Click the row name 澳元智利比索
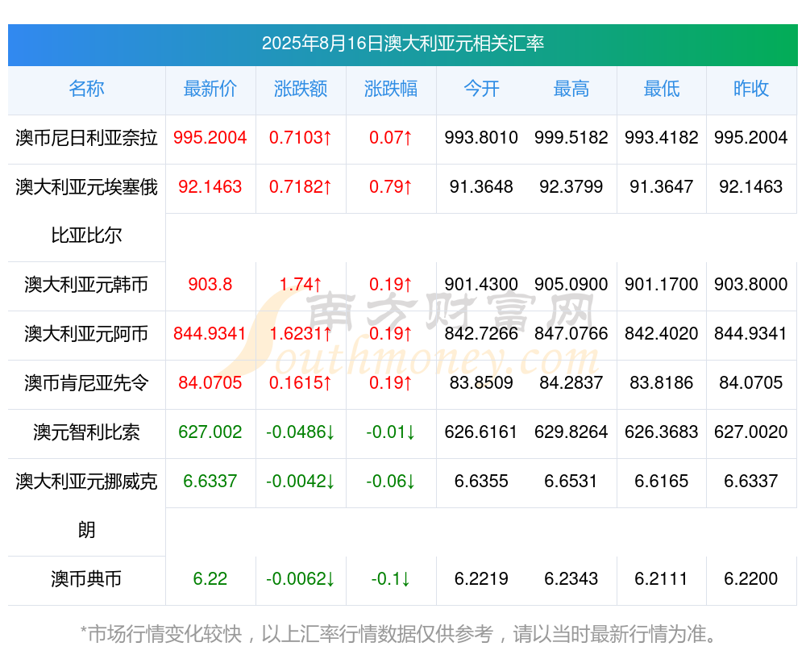This screenshot has width=806, height=659. 86,432
